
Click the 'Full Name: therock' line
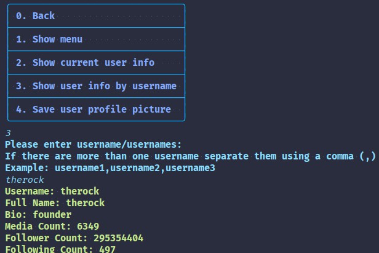point(55,203)
